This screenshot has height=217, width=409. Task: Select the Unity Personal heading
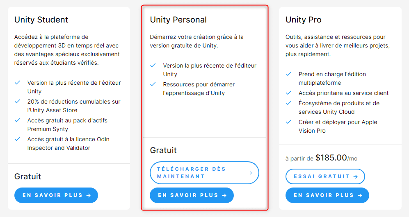point(178,20)
